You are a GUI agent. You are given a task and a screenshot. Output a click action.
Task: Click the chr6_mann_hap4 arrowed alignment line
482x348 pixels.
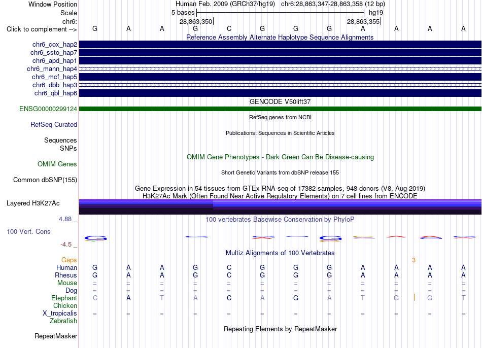point(280,69)
